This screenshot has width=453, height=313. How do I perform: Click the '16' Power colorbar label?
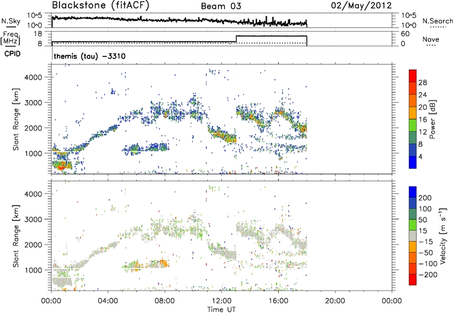point(422,120)
